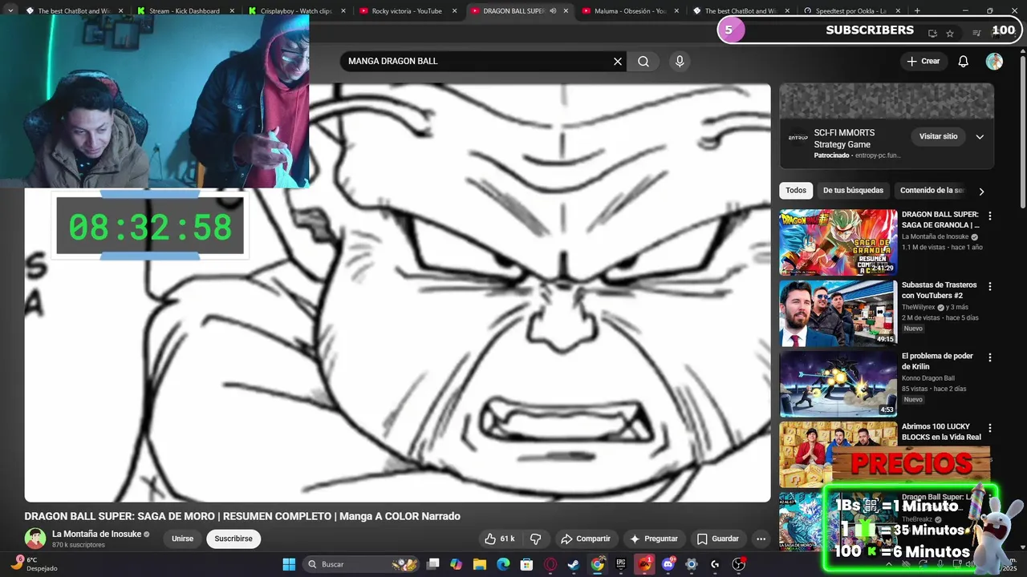The image size is (1027, 577).
Task: Open Settings gear in taskbar
Action: [x=692, y=564]
